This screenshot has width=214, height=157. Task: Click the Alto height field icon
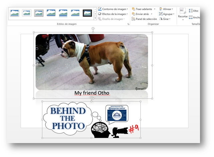coord(191,11)
